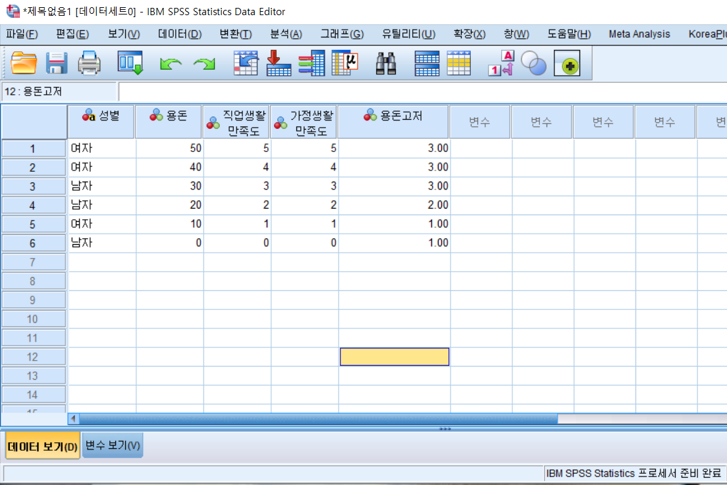This screenshot has height=485, width=727.
Task: Open the 보기(V) menu
Action: coord(124,34)
